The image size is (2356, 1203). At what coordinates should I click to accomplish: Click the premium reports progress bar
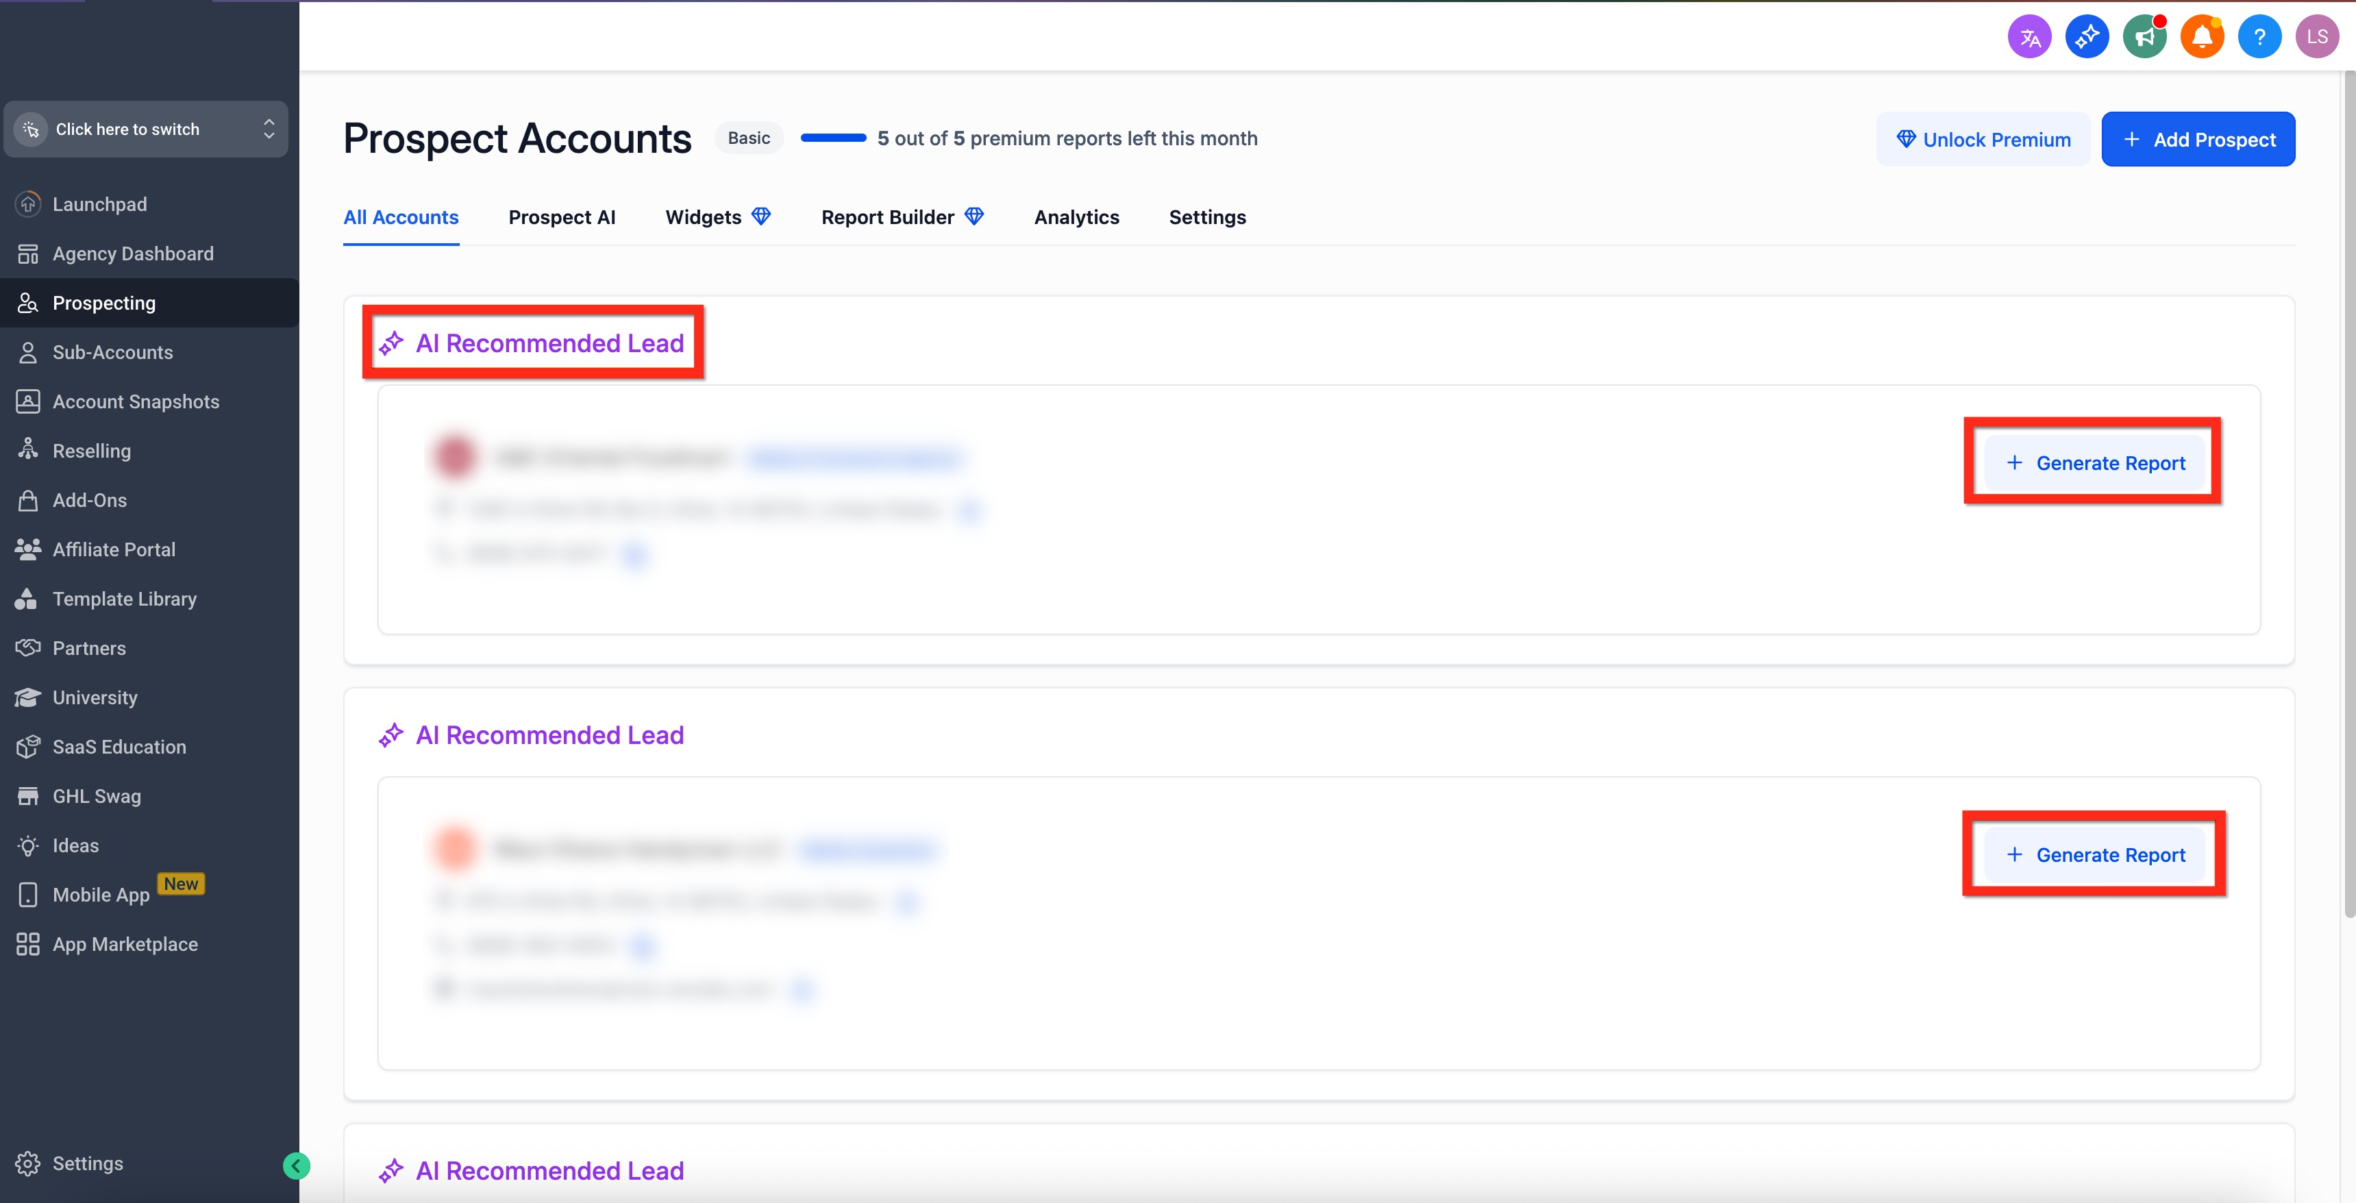pyautogui.click(x=833, y=138)
